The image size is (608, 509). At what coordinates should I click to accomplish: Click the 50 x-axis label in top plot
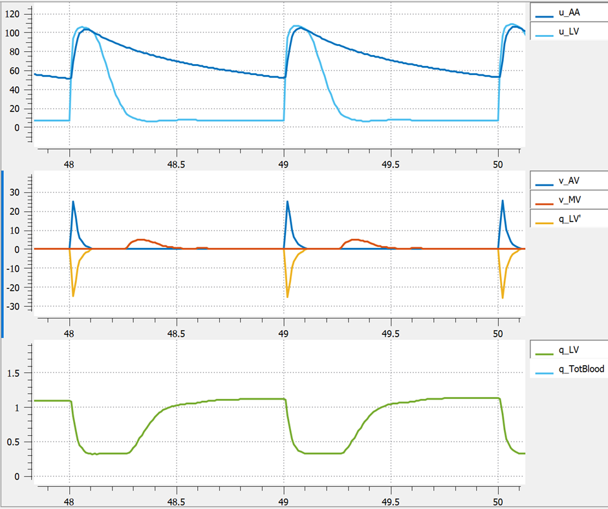pyautogui.click(x=498, y=158)
